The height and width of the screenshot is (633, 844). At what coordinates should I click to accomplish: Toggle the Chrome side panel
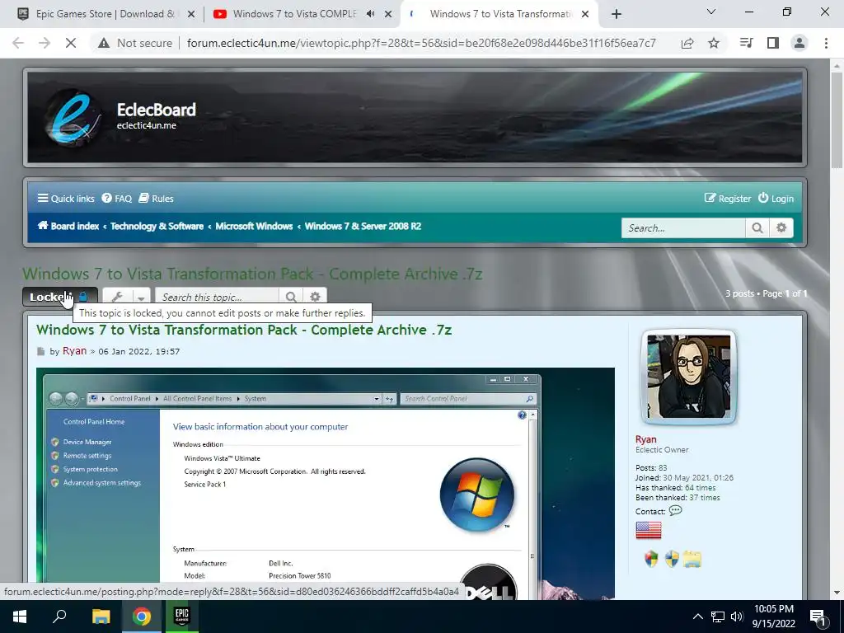773,43
